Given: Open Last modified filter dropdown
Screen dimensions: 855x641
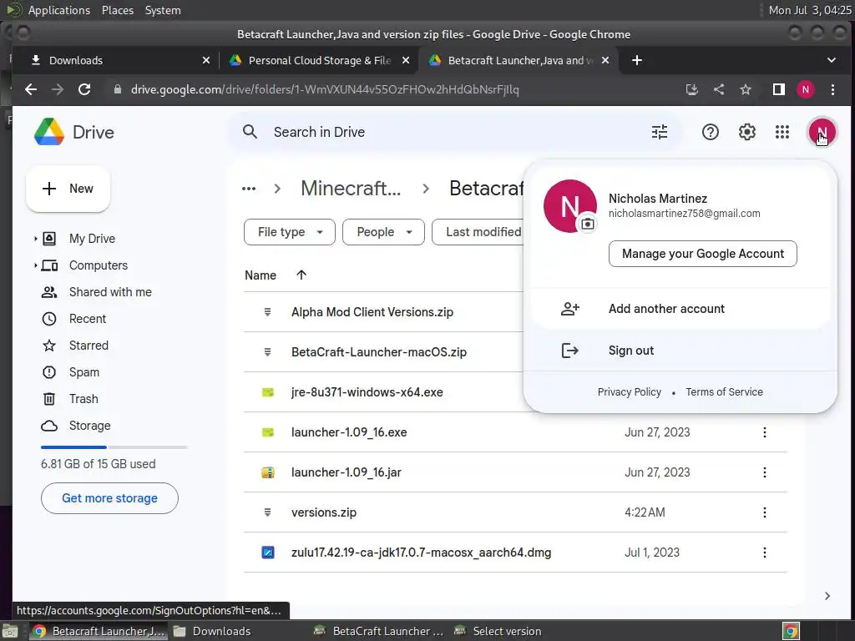Looking at the screenshot, I should (x=477, y=232).
